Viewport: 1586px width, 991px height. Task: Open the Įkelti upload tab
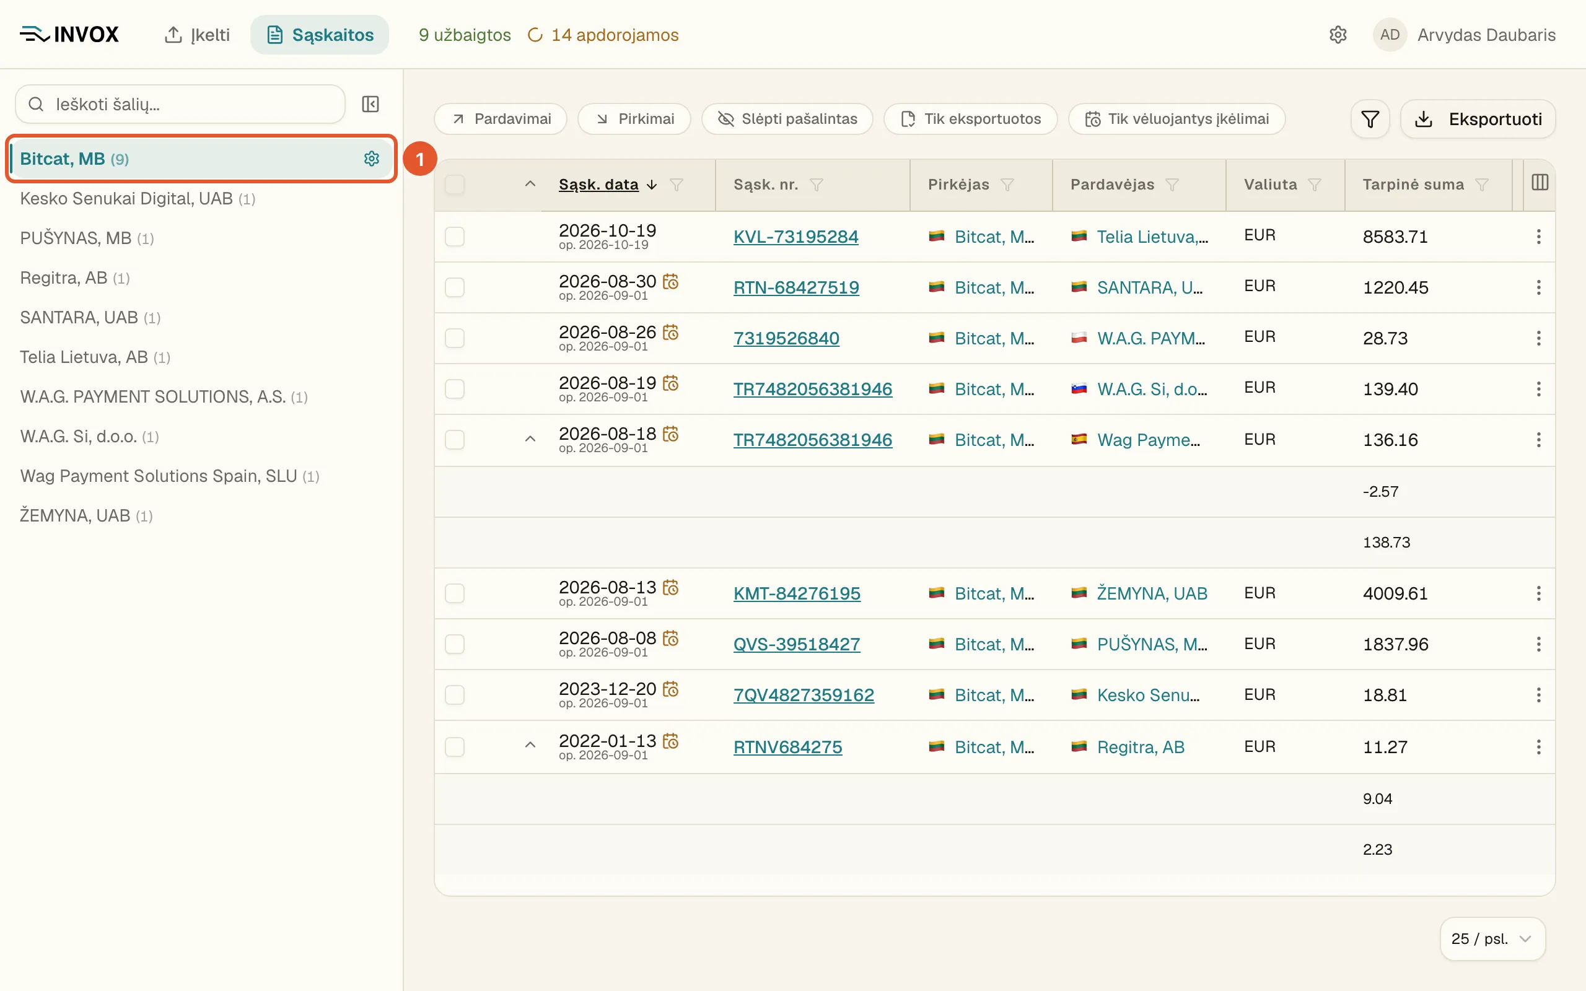point(197,35)
